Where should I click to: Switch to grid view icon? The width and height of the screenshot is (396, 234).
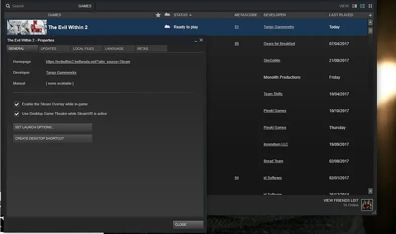tap(370, 6)
